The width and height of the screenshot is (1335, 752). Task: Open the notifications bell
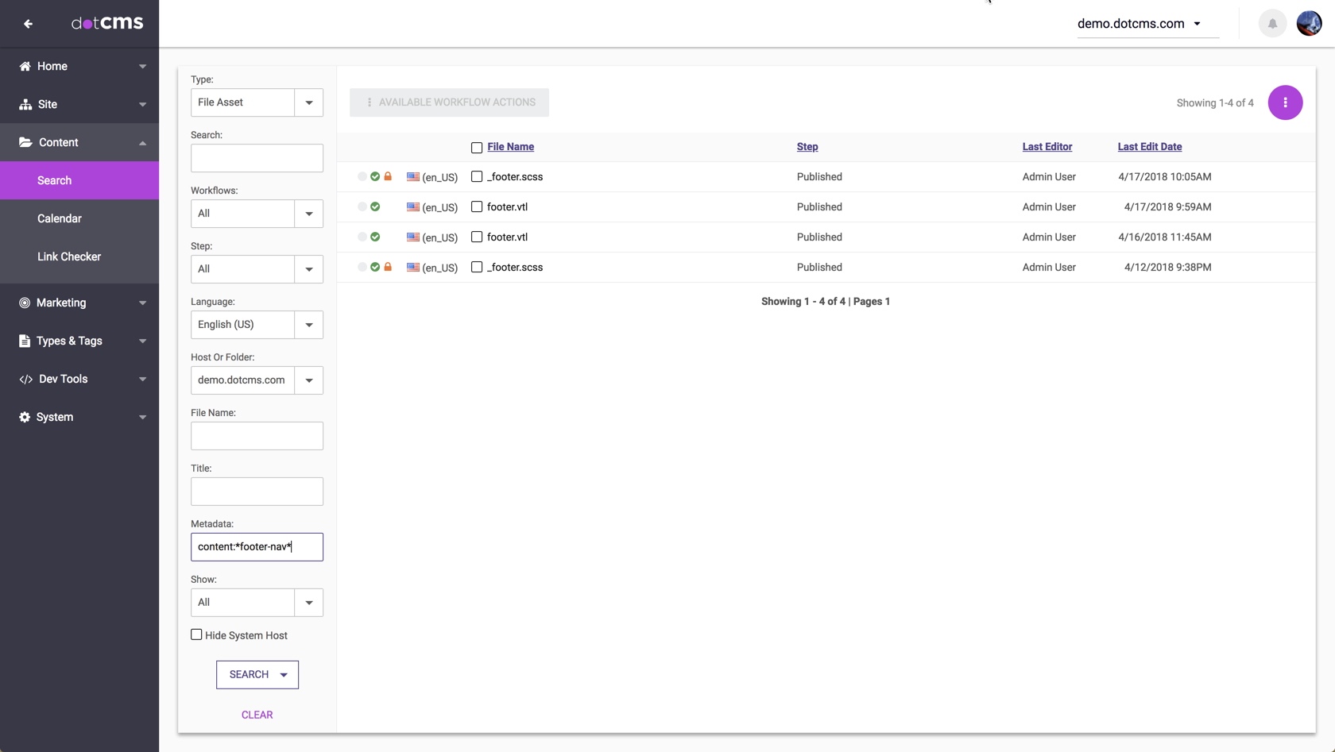click(1272, 24)
